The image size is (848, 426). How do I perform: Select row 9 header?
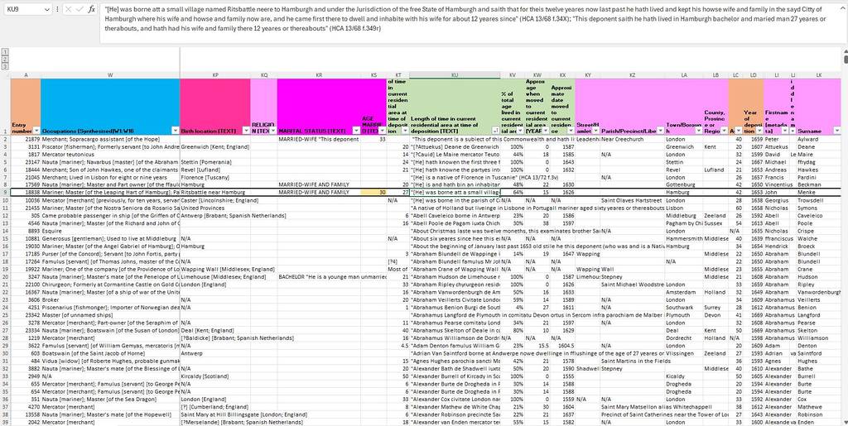tap(4, 192)
